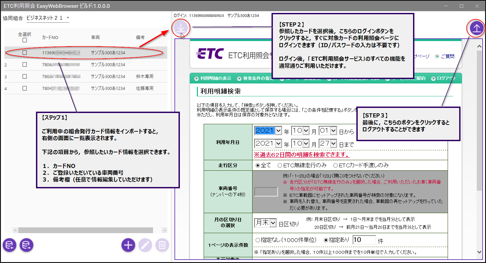This screenshot has height=263, width=486.
Task: Click the card list horizontal scrollbar thumb
Action: [x=86, y=230]
